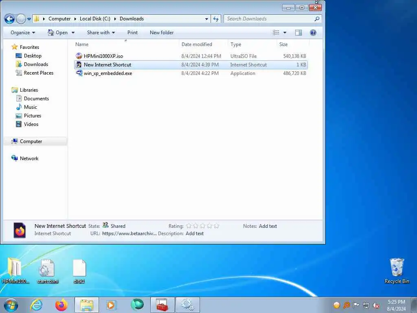Open Windows Media Player from taskbar
The height and width of the screenshot is (313, 417).
coord(112,305)
